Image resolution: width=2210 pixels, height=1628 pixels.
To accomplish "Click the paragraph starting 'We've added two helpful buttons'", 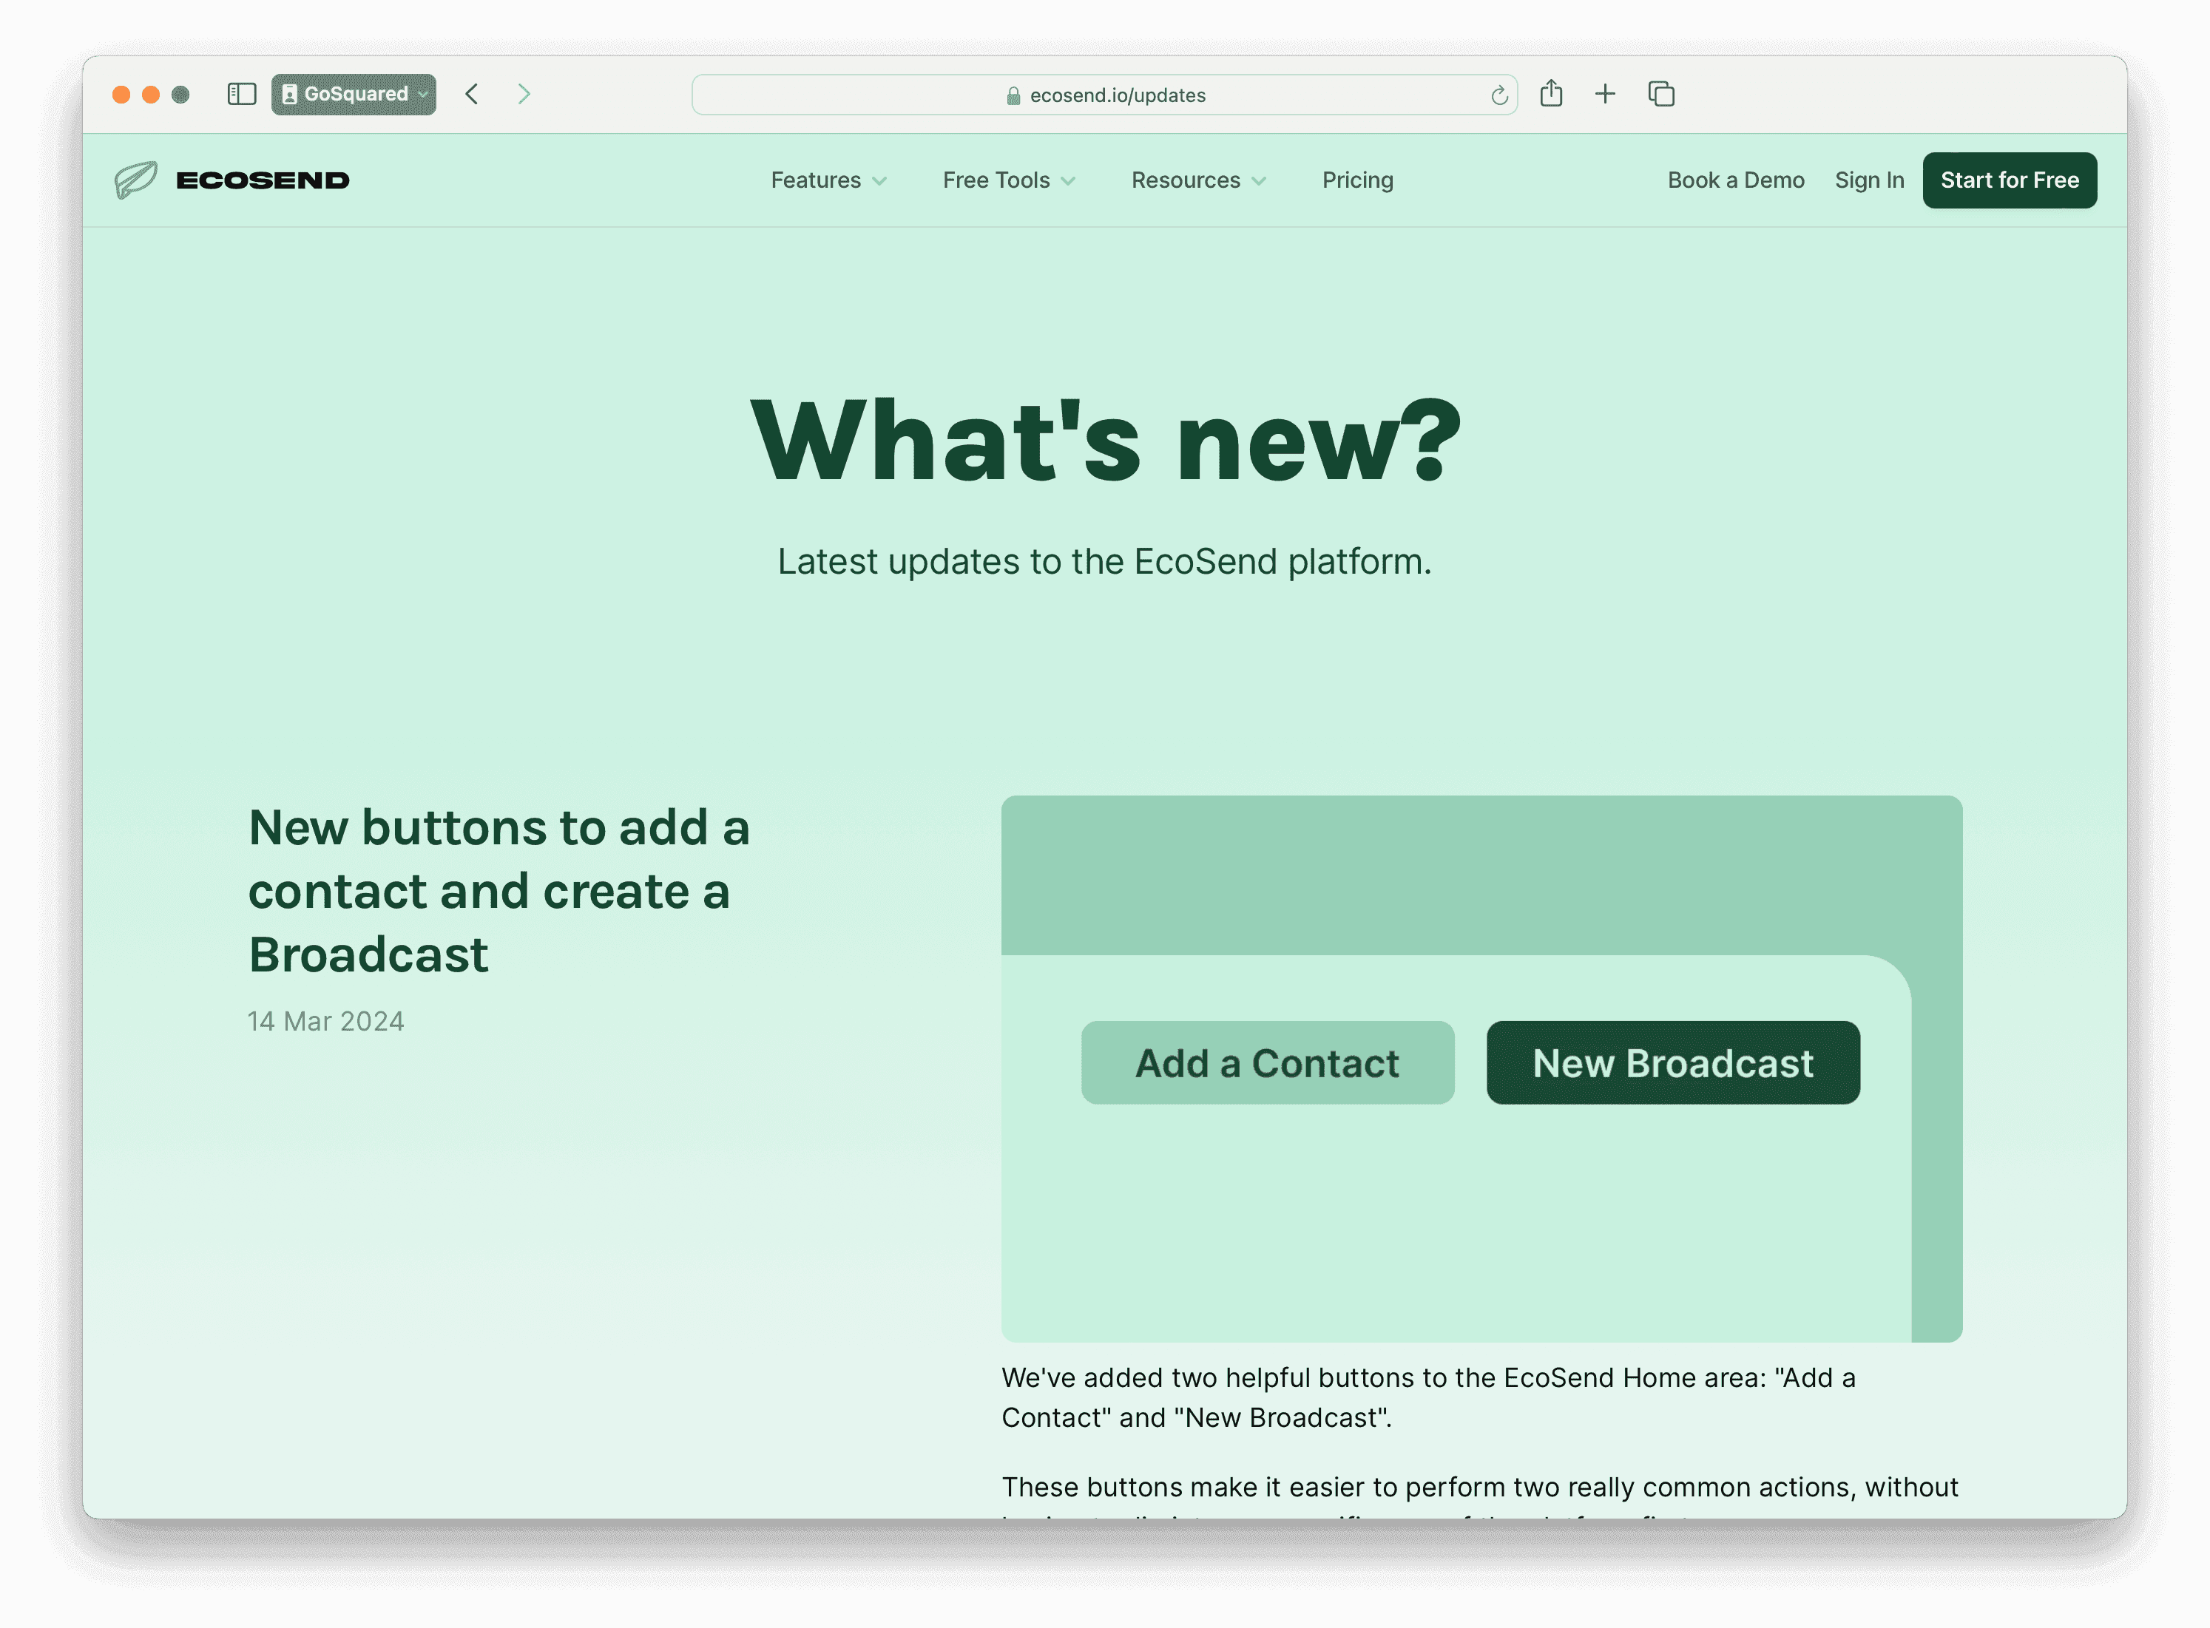I will click(x=1428, y=1397).
